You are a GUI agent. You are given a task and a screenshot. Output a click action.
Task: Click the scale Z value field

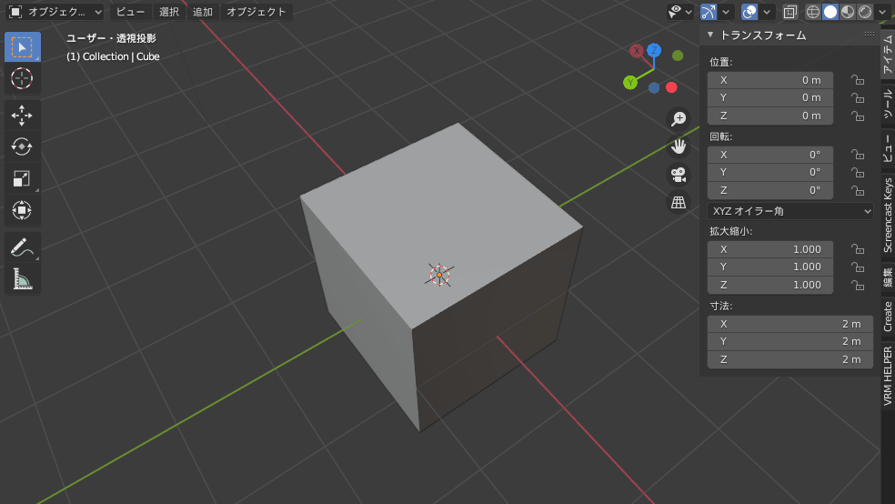click(x=770, y=285)
